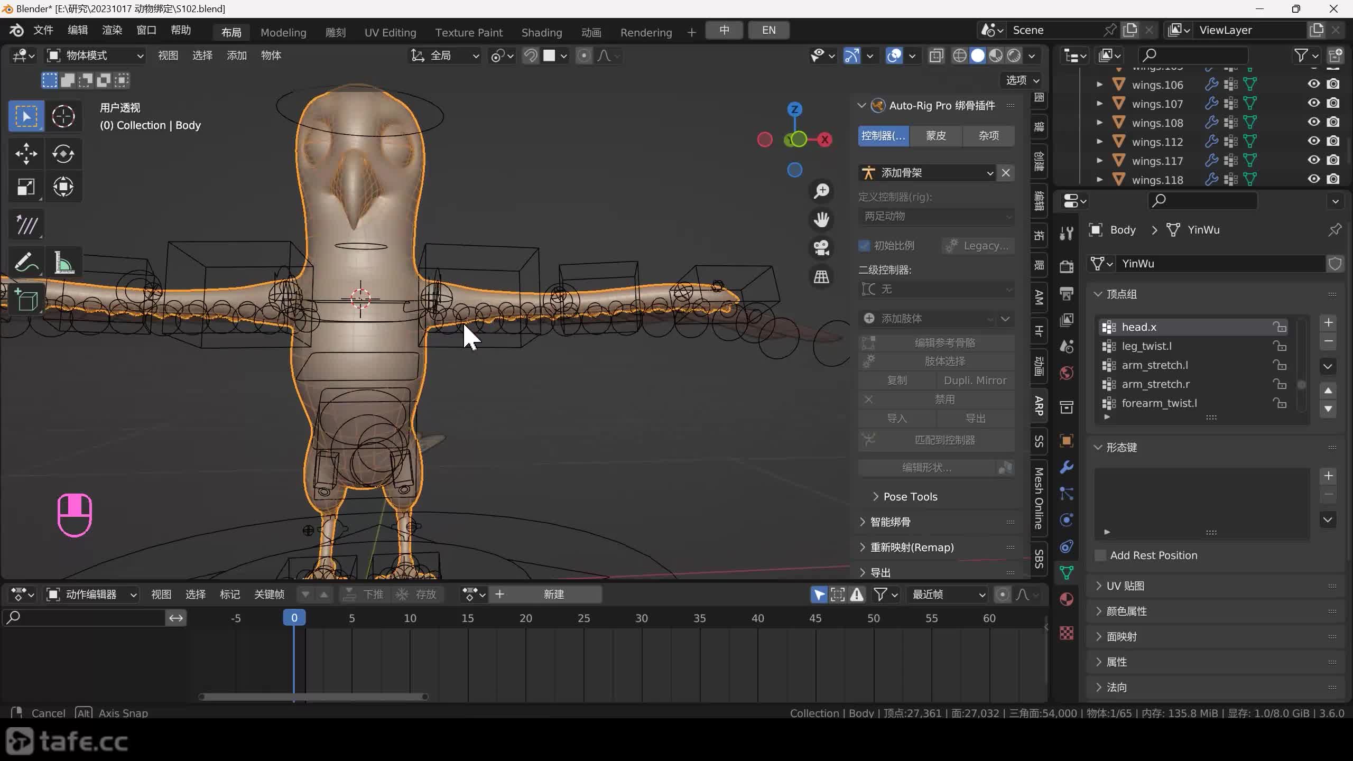Screen dimensions: 1353x761
Task: Pick the Transform tool
Action: (x=63, y=187)
